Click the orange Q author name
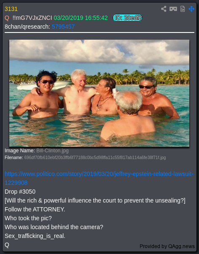 click(7, 18)
